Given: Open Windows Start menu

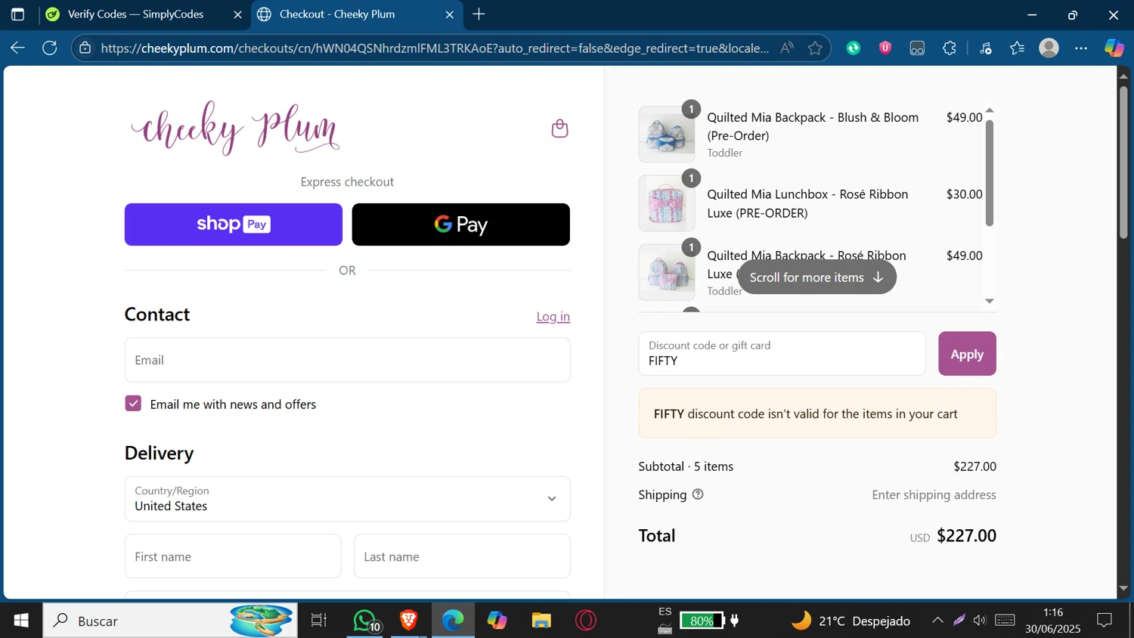Looking at the screenshot, I should click(21, 621).
